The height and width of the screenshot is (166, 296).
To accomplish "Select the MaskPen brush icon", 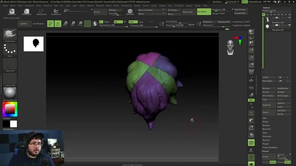I will (x=12, y=12).
